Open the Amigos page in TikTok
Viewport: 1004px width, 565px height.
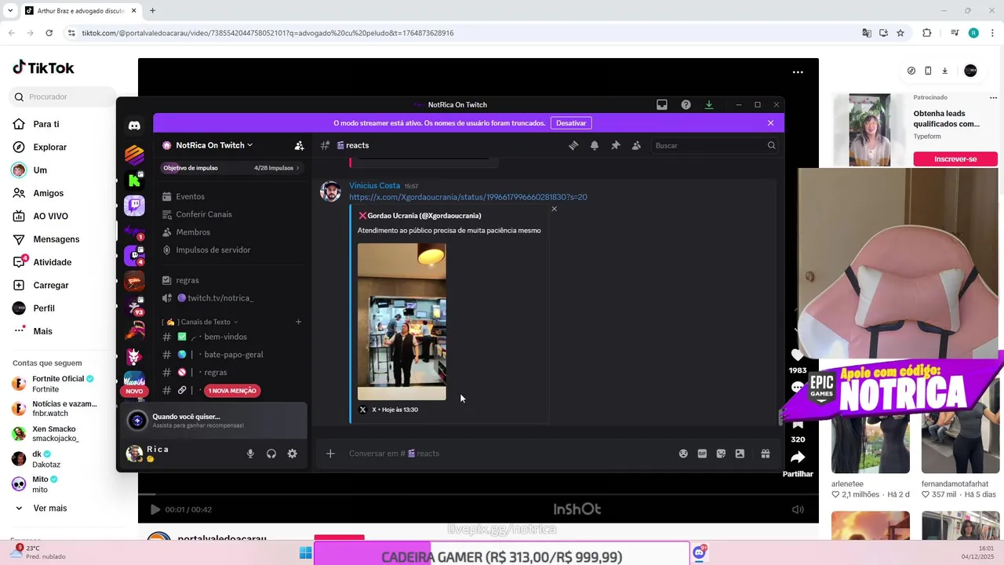pos(48,193)
